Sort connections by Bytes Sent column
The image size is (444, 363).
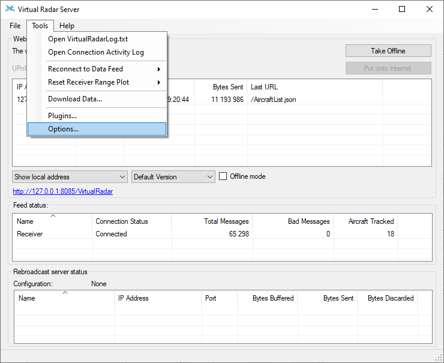[x=221, y=87]
